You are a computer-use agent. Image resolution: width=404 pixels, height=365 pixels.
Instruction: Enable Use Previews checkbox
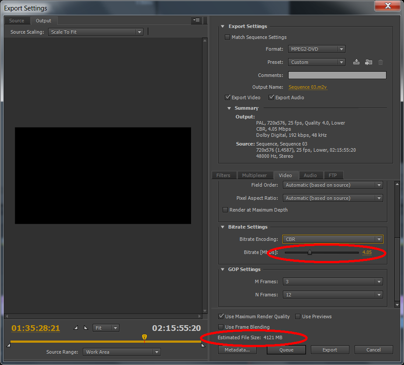click(298, 316)
